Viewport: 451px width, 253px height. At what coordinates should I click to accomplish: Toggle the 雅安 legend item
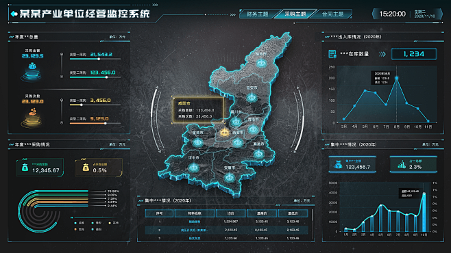[x=97, y=223]
